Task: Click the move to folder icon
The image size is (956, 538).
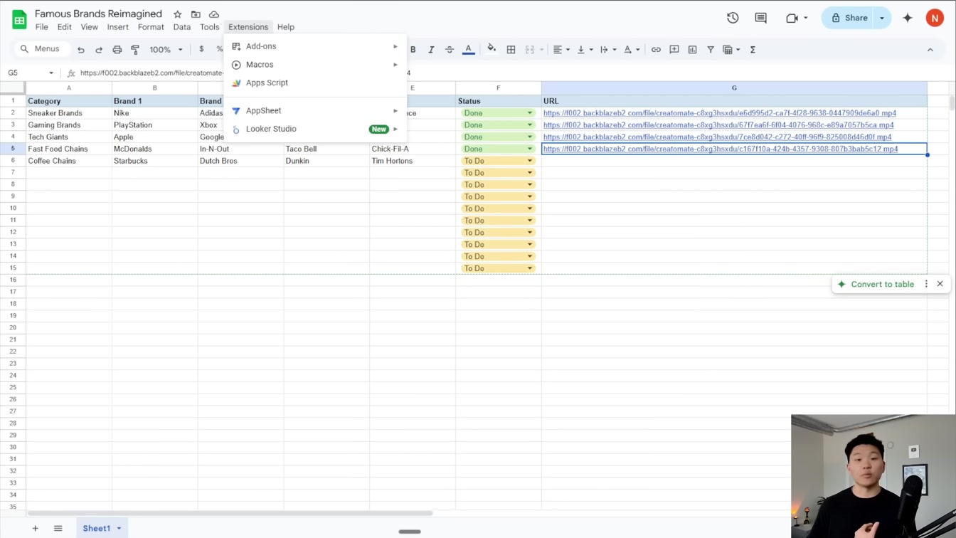Action: (196, 14)
